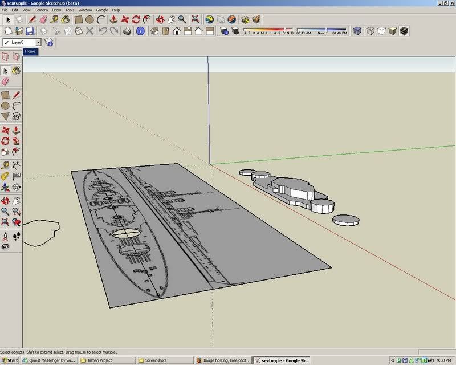
Task: Enable Wireframe display style
Action: click(370, 31)
